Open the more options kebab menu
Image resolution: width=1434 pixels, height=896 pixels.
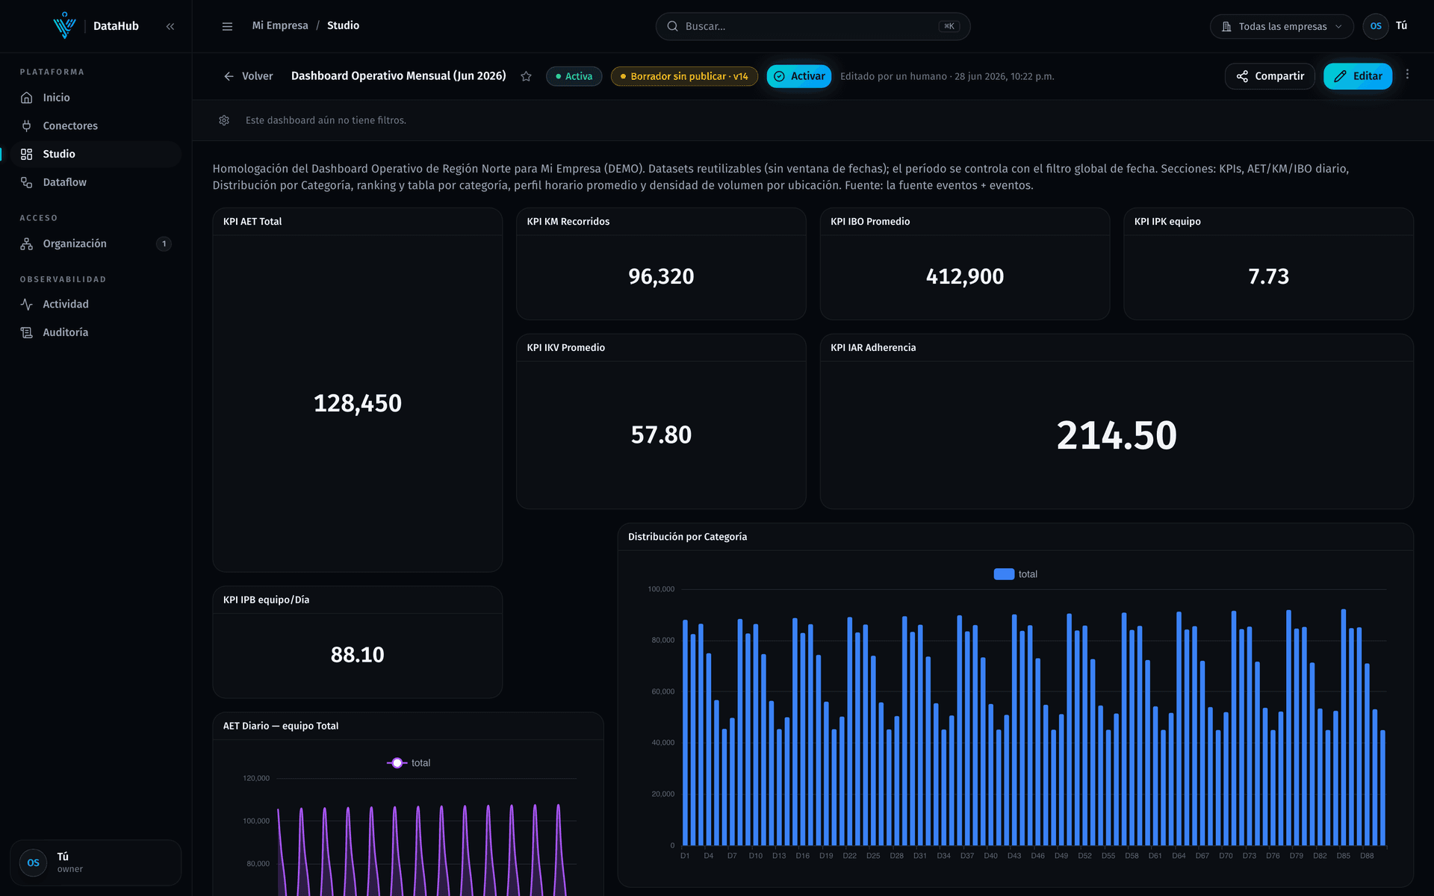1407,75
